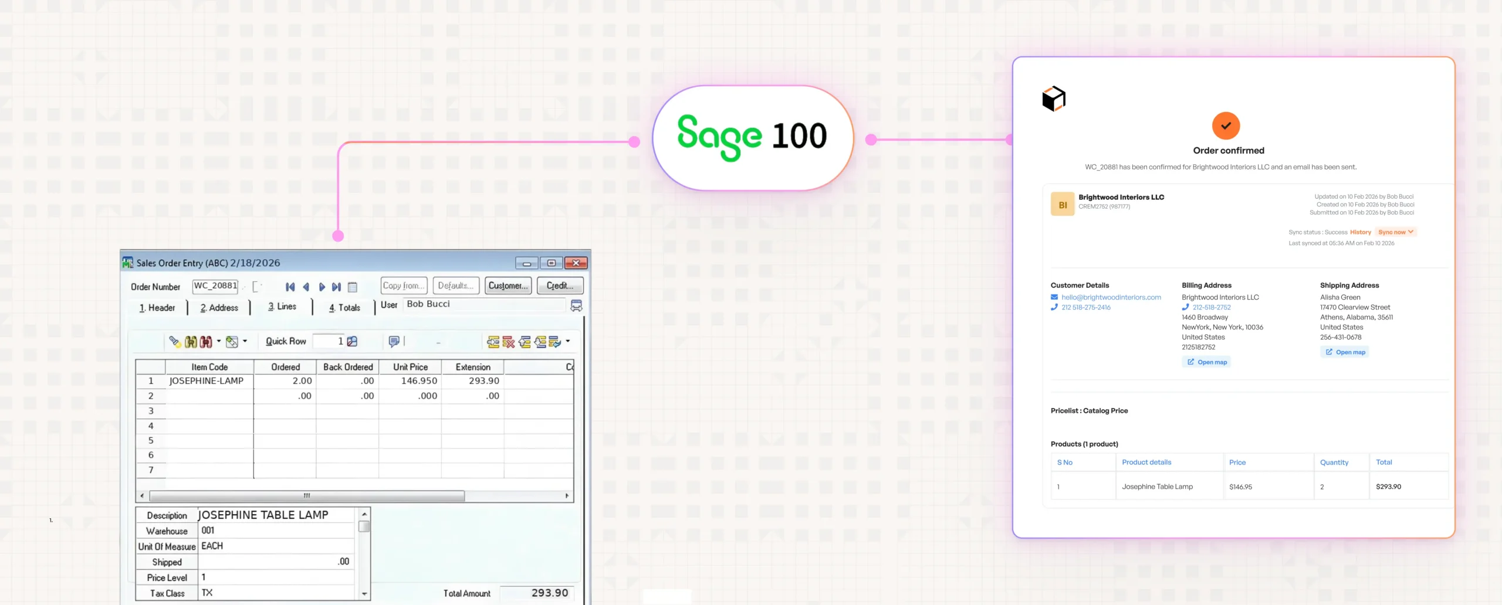Click the hello@brightwoodinteriors.com email link
Viewport: 1502px width, 605px height.
[1111, 297]
